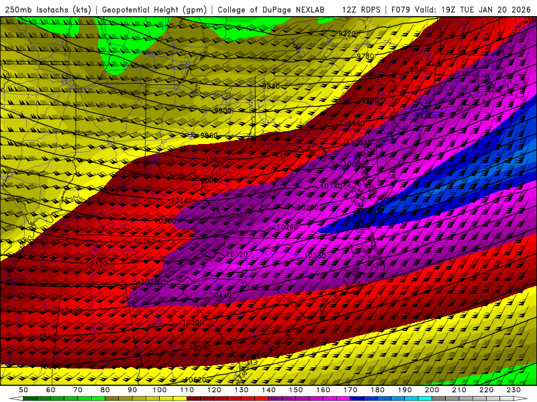Click the 170 value on the color scale
This screenshot has width=537, height=402.
[350, 390]
